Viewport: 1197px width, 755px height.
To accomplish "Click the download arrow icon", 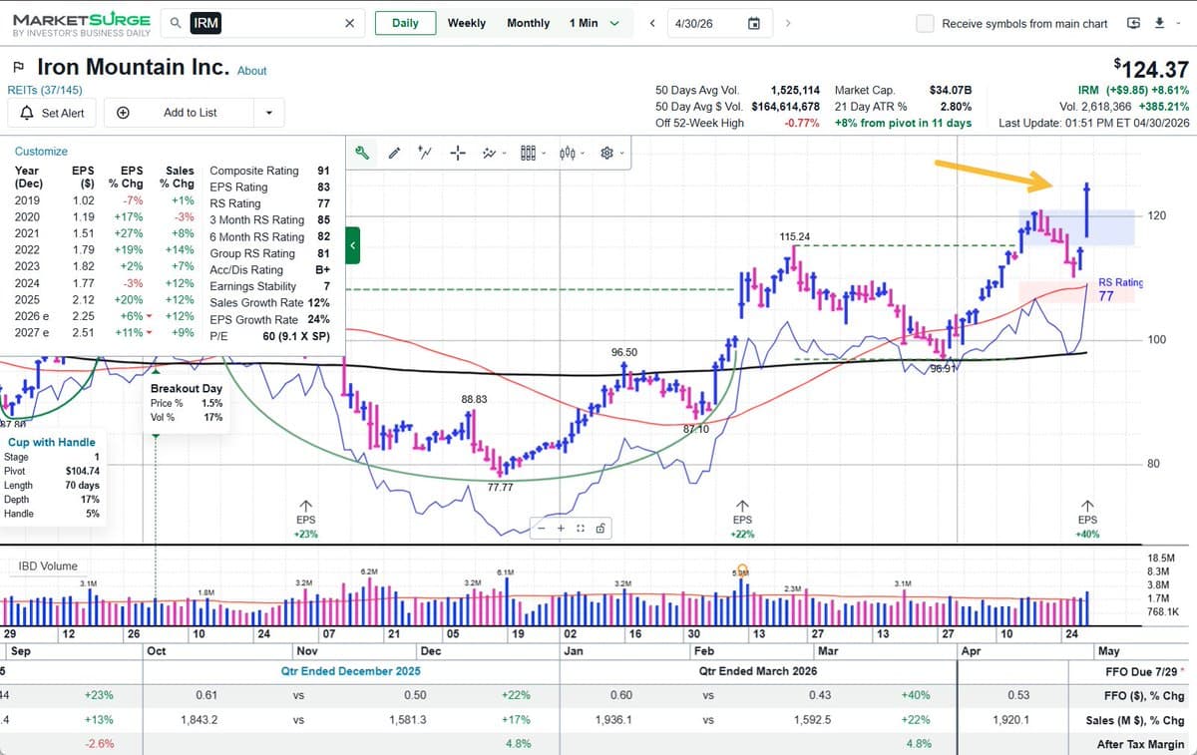I will tap(1158, 23).
